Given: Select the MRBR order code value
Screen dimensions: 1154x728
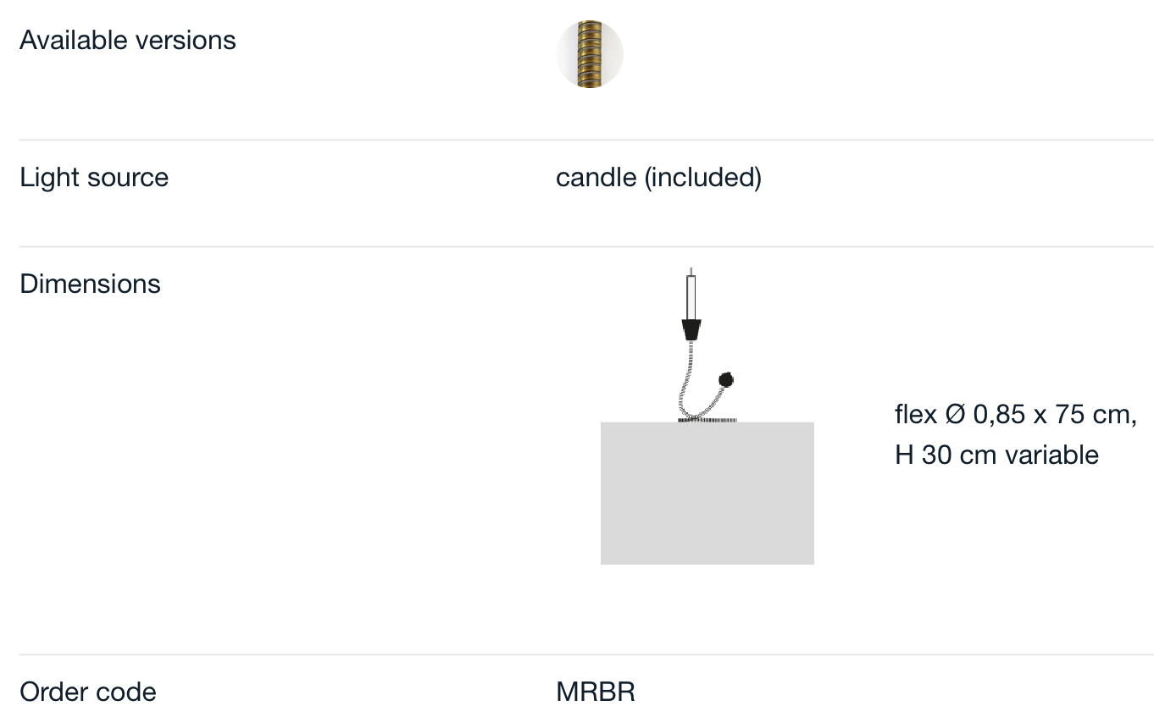Looking at the screenshot, I should pos(596,692).
